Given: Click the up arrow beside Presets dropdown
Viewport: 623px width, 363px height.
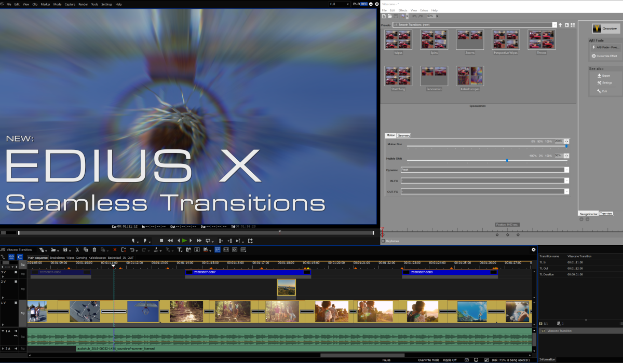Looking at the screenshot, I should tap(560, 25).
